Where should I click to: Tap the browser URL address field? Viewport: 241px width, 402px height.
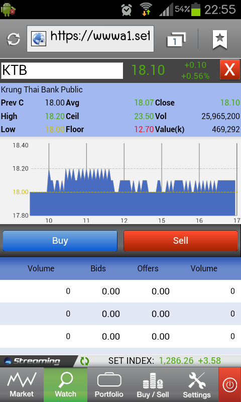[90, 39]
